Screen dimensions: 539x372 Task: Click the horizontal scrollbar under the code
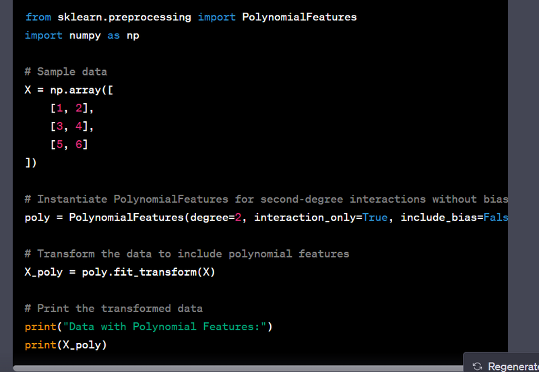pos(236,369)
